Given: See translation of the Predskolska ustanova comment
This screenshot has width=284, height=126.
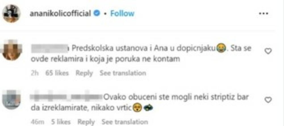Looking at the screenshot, I should coord(123,73).
